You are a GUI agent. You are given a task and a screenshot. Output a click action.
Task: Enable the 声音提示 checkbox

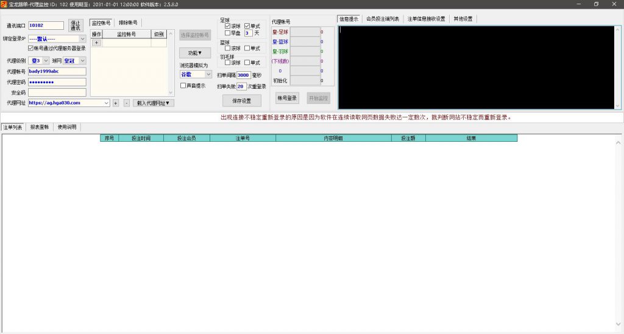[x=183, y=86]
